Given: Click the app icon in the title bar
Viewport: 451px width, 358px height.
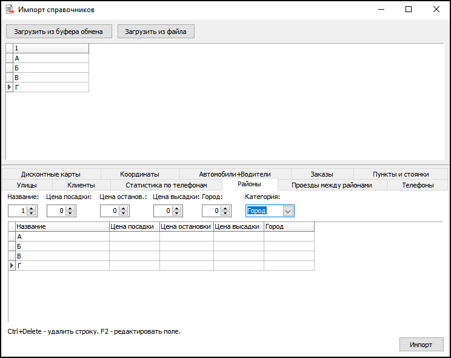Looking at the screenshot, I should [x=9, y=10].
